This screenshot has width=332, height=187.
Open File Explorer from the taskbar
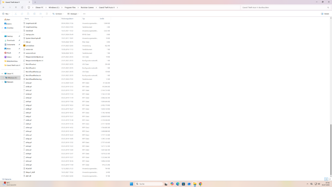[195, 184]
